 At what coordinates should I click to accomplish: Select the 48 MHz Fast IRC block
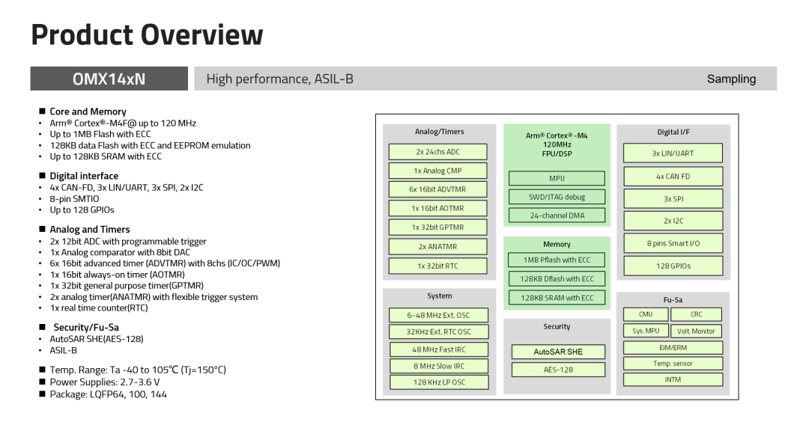[x=438, y=349]
